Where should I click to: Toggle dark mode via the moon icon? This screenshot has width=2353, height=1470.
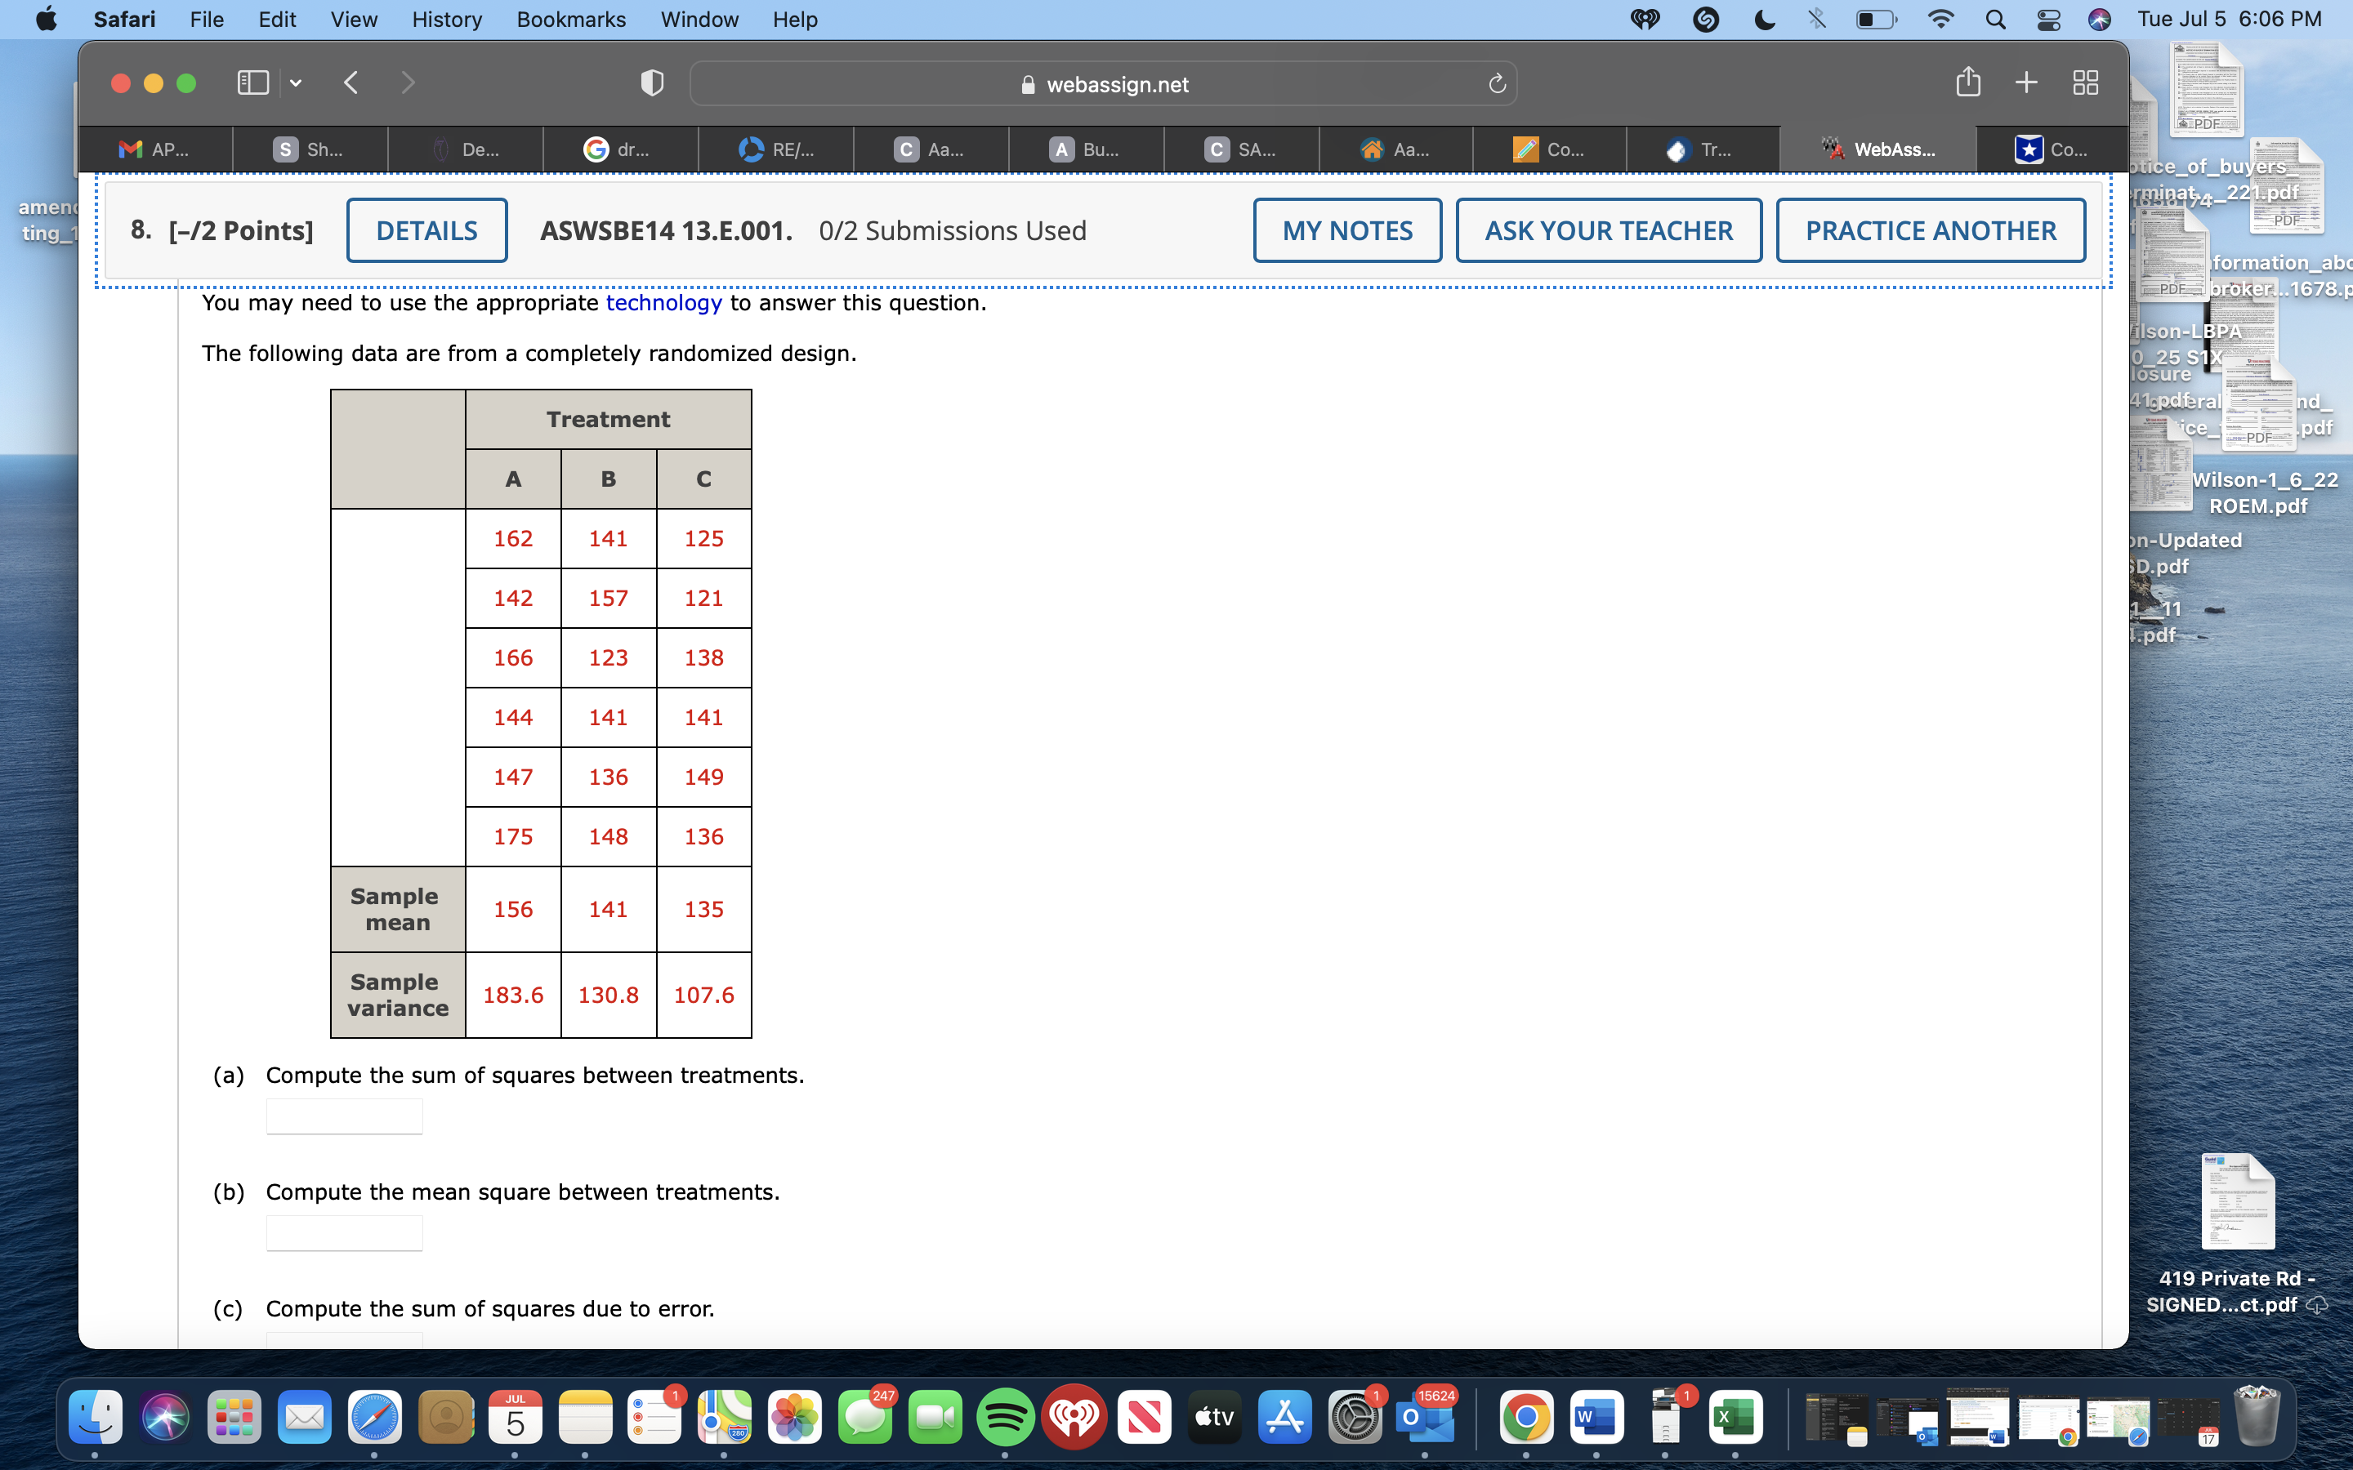coord(1764,19)
